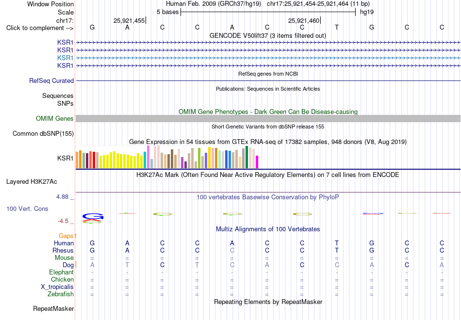Click the X_tropicalis species label
Viewport: 461px width, 320px height.
coord(57,287)
